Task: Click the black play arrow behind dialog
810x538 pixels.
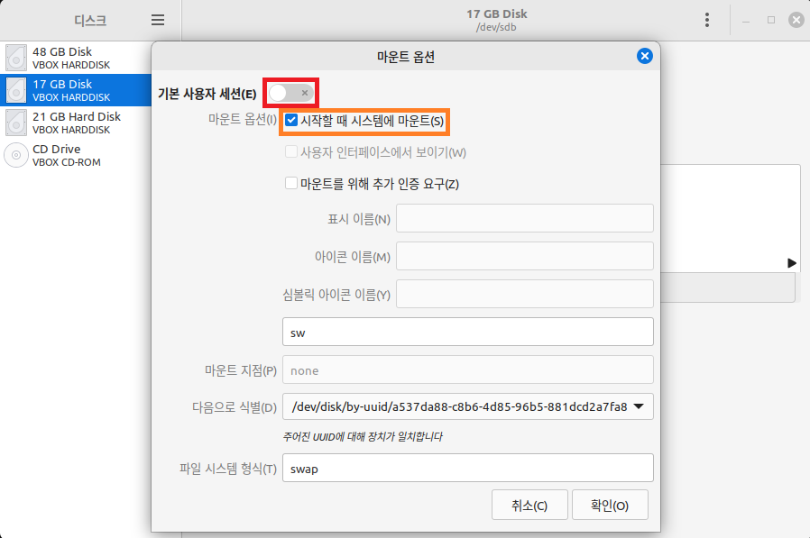Action: point(791,263)
